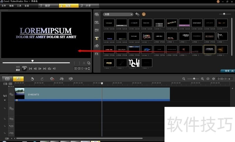This screenshot has width=235, height=142.
Task: Click the overlay track button icon
Action: coord(11,108)
